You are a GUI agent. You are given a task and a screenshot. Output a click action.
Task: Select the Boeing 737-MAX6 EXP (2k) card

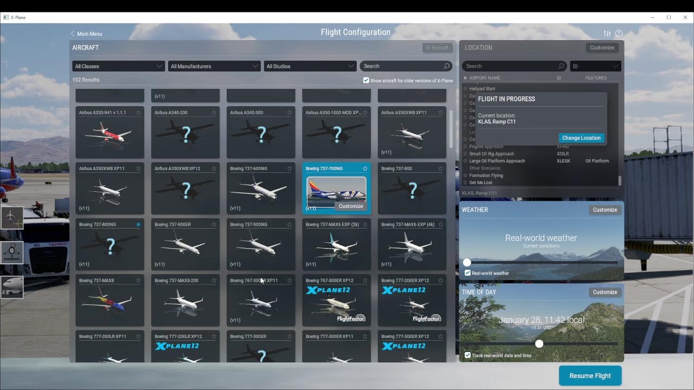point(336,244)
